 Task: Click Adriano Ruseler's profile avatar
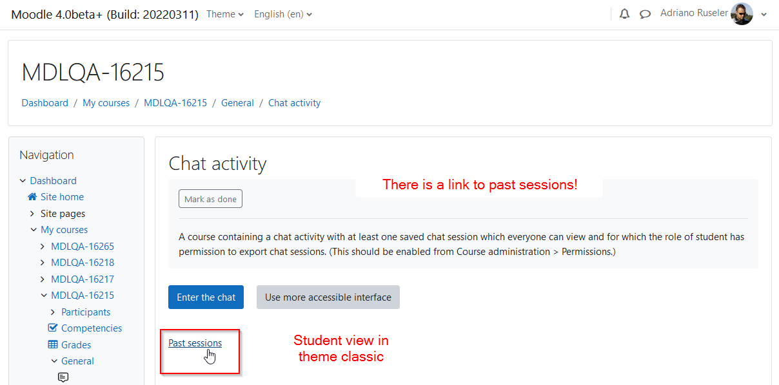point(742,14)
